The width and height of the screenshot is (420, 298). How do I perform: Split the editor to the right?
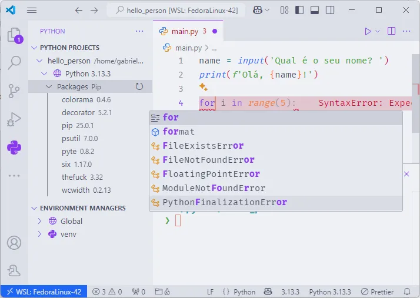pos(391,31)
